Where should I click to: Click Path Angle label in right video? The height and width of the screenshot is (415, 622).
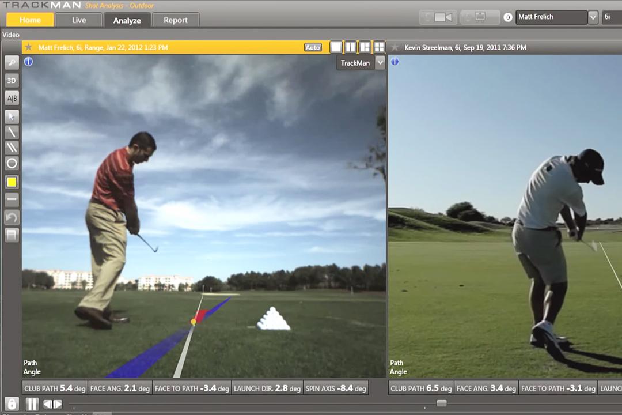pos(399,367)
